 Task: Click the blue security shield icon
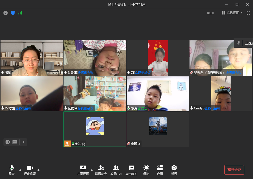pyautogui.click(x=13, y=13)
